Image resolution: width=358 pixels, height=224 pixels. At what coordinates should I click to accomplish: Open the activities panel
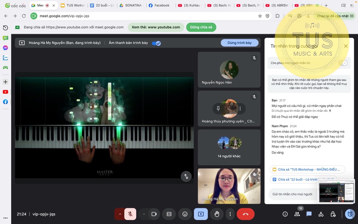point(321,214)
